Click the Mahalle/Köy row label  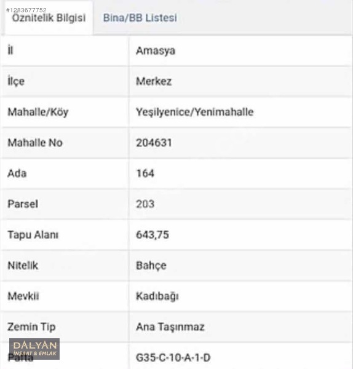coord(38,112)
